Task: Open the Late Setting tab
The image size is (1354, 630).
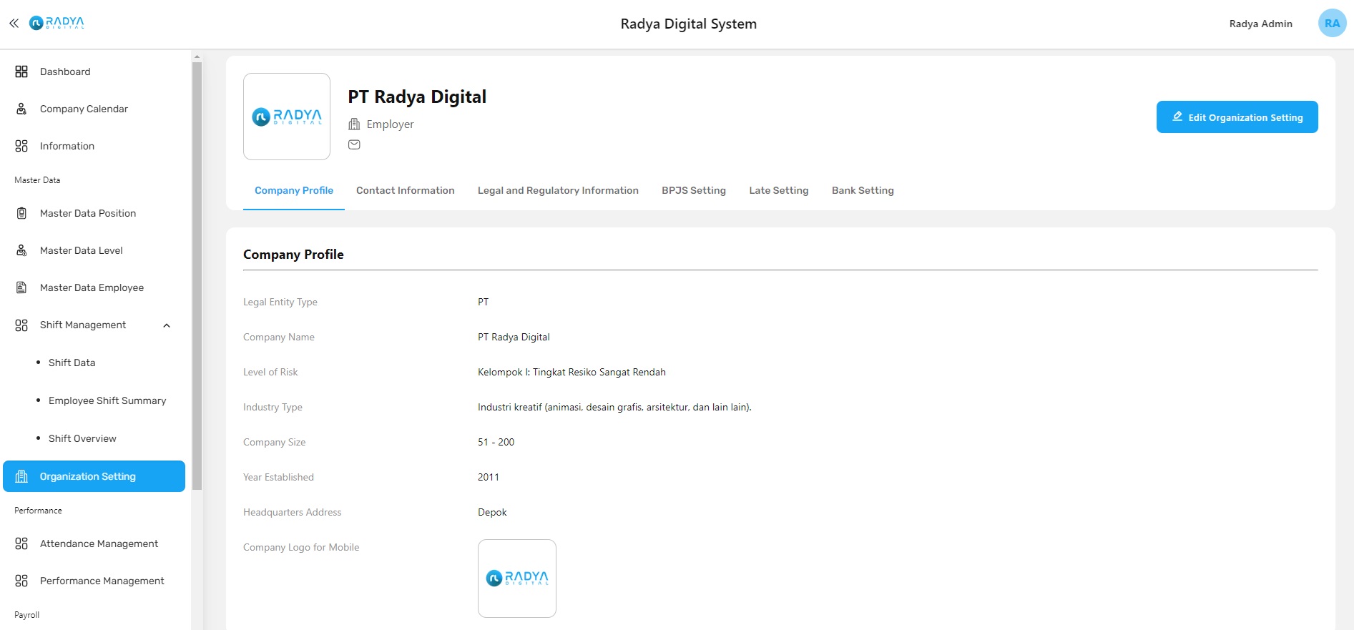Action: tap(778, 190)
